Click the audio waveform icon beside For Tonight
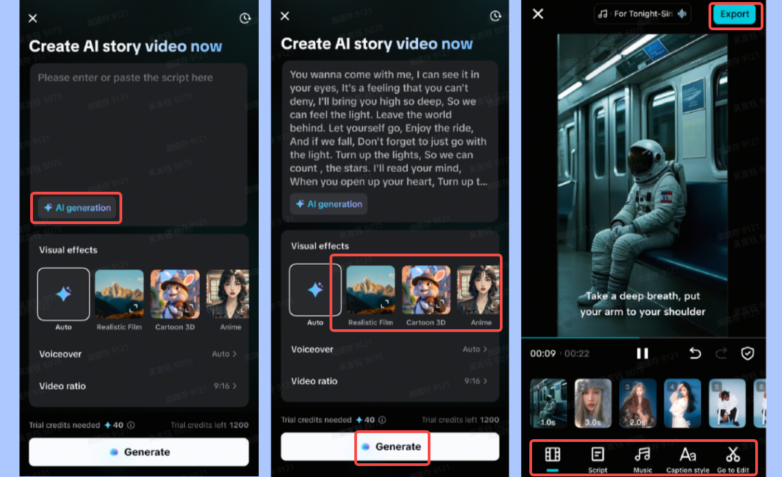This screenshot has width=782, height=477. (x=682, y=14)
